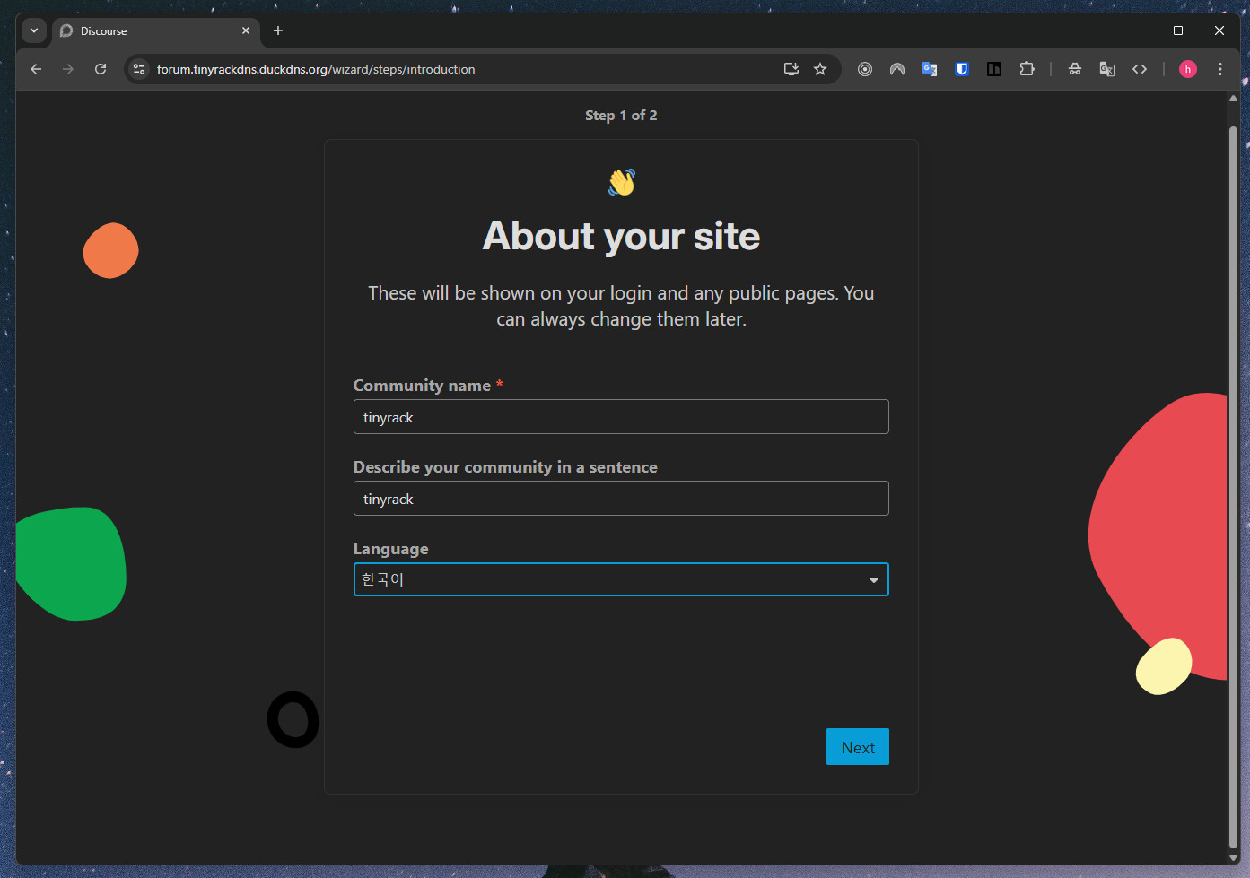Screen dimensions: 1250x878
Task: Click the 'Step 1 of 2' text
Action: (x=621, y=116)
